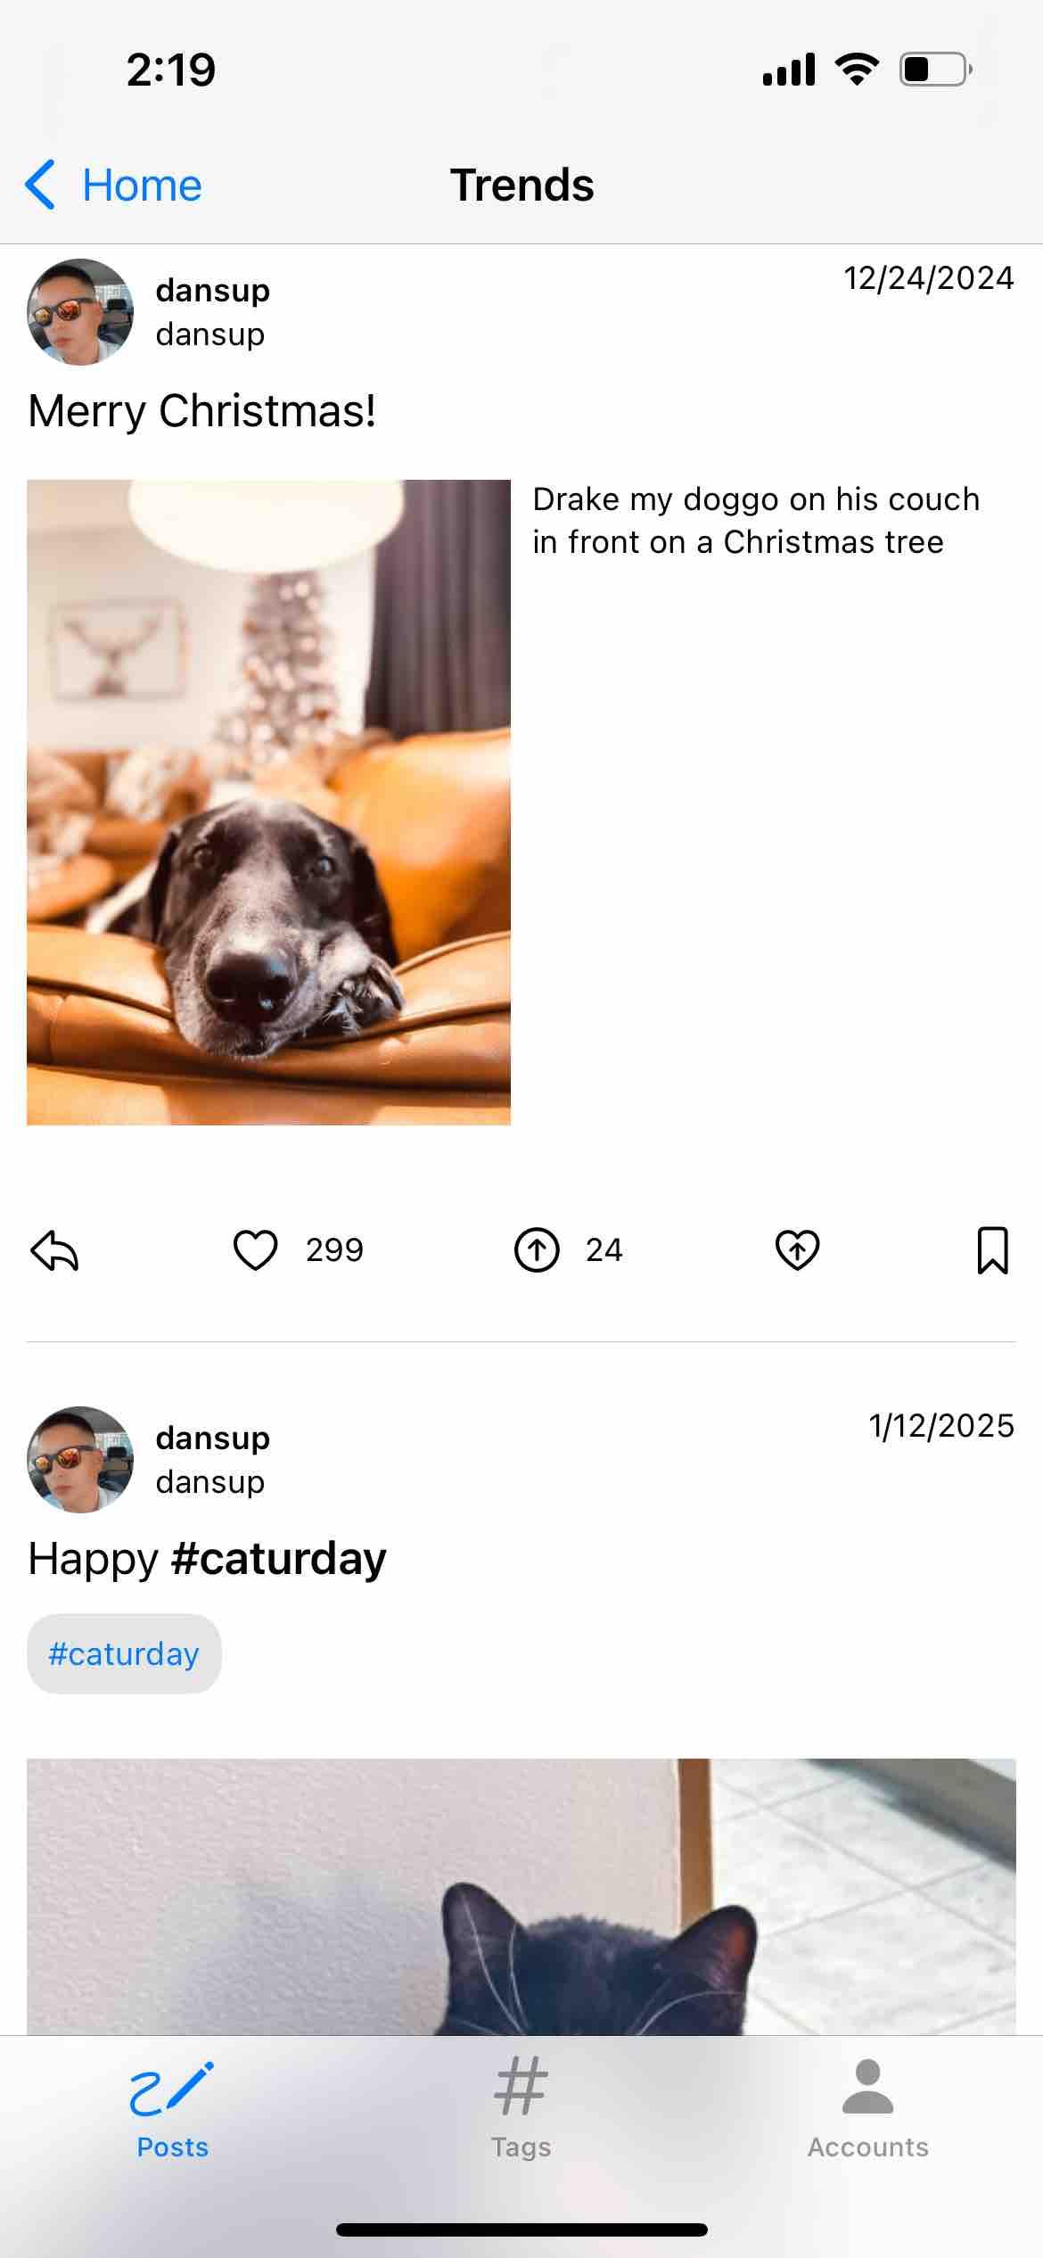This screenshot has width=1043, height=2258.
Task: Tap the reply arrow under the Christmas post
Action: point(54,1250)
